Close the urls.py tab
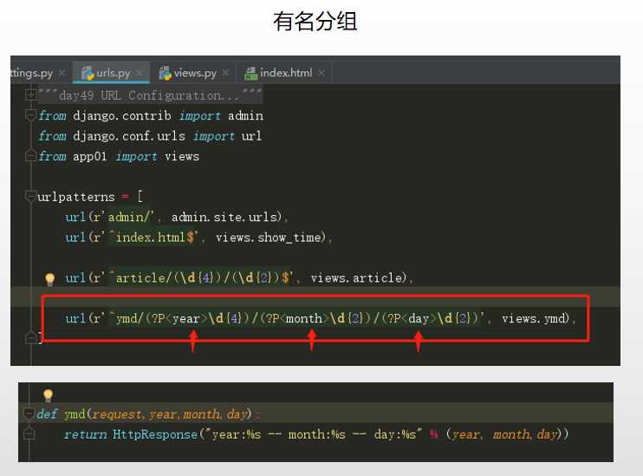This screenshot has height=476, width=643. click(140, 73)
